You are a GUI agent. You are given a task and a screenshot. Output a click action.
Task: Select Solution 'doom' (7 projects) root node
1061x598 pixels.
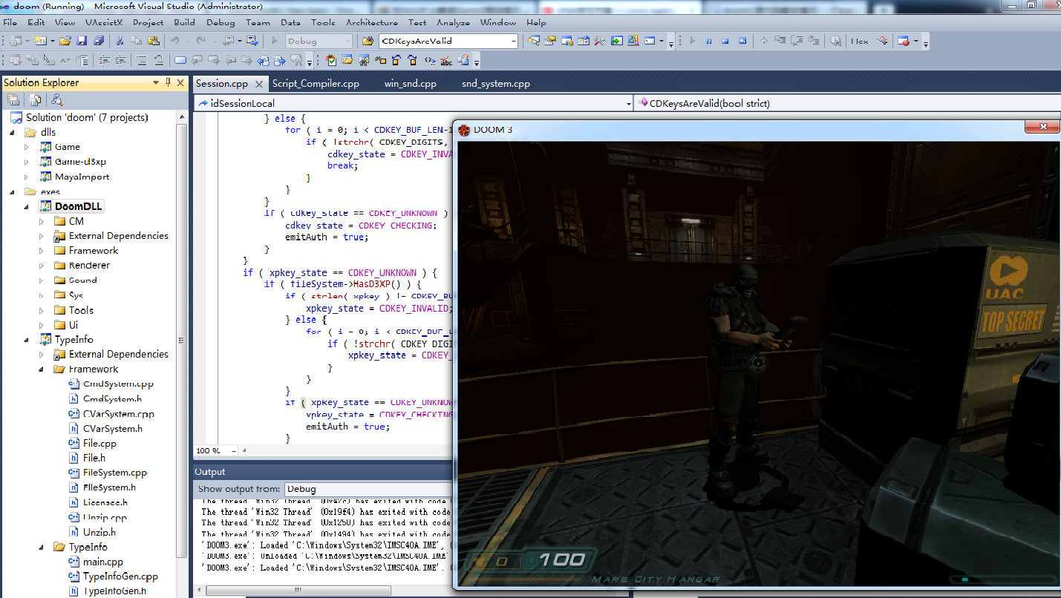pyautogui.click(x=87, y=117)
